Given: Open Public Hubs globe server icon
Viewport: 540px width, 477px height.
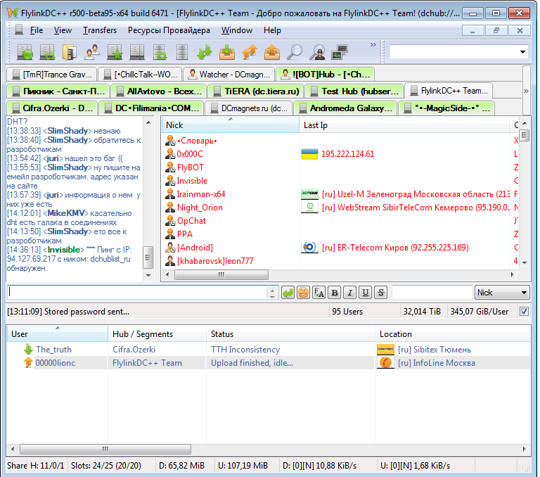Looking at the screenshot, I should (25, 52).
